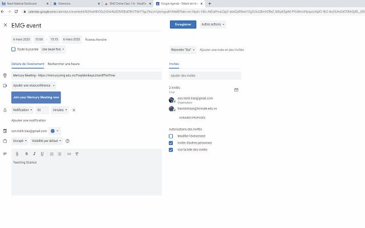The height and width of the screenshot is (228, 365).
Task: Click the Ajouter des invités field
Action: [x=205, y=76]
